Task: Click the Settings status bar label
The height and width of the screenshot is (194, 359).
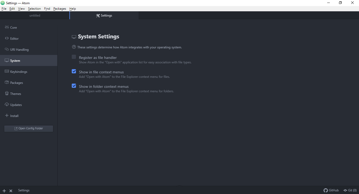Action: coord(24,190)
